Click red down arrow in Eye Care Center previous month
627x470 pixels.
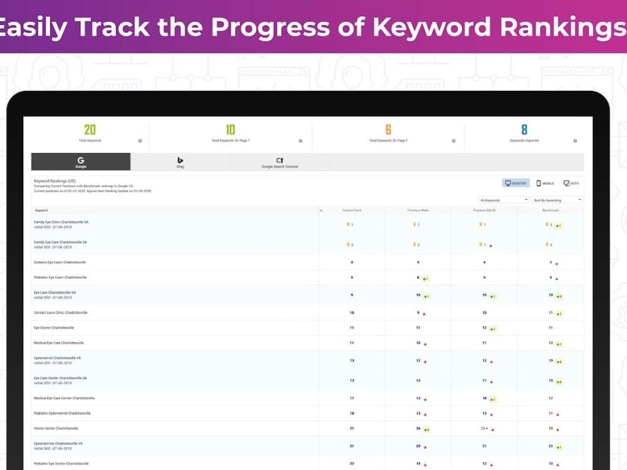click(x=491, y=382)
